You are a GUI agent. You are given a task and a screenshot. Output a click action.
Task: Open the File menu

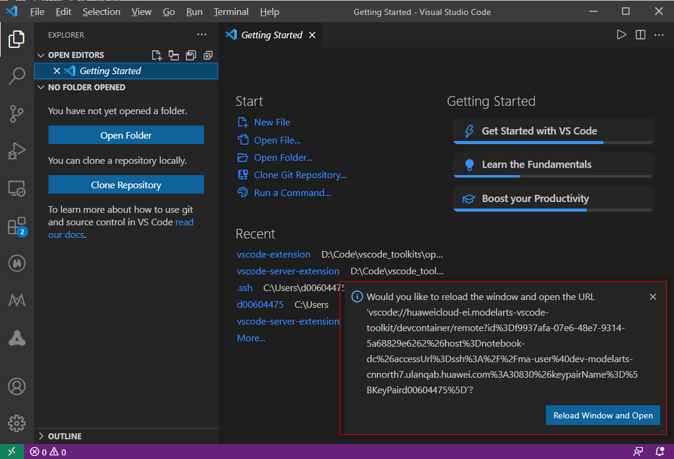click(37, 12)
